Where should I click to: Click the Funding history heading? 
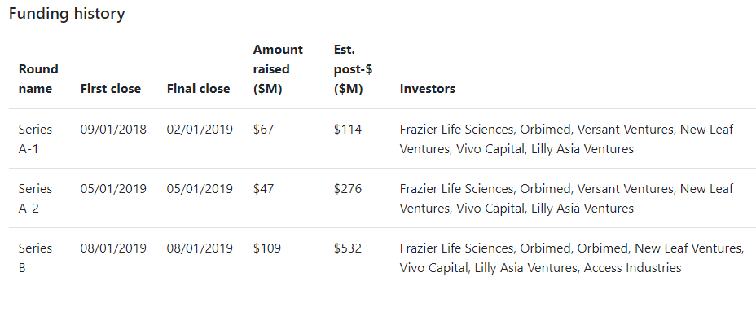(x=67, y=14)
